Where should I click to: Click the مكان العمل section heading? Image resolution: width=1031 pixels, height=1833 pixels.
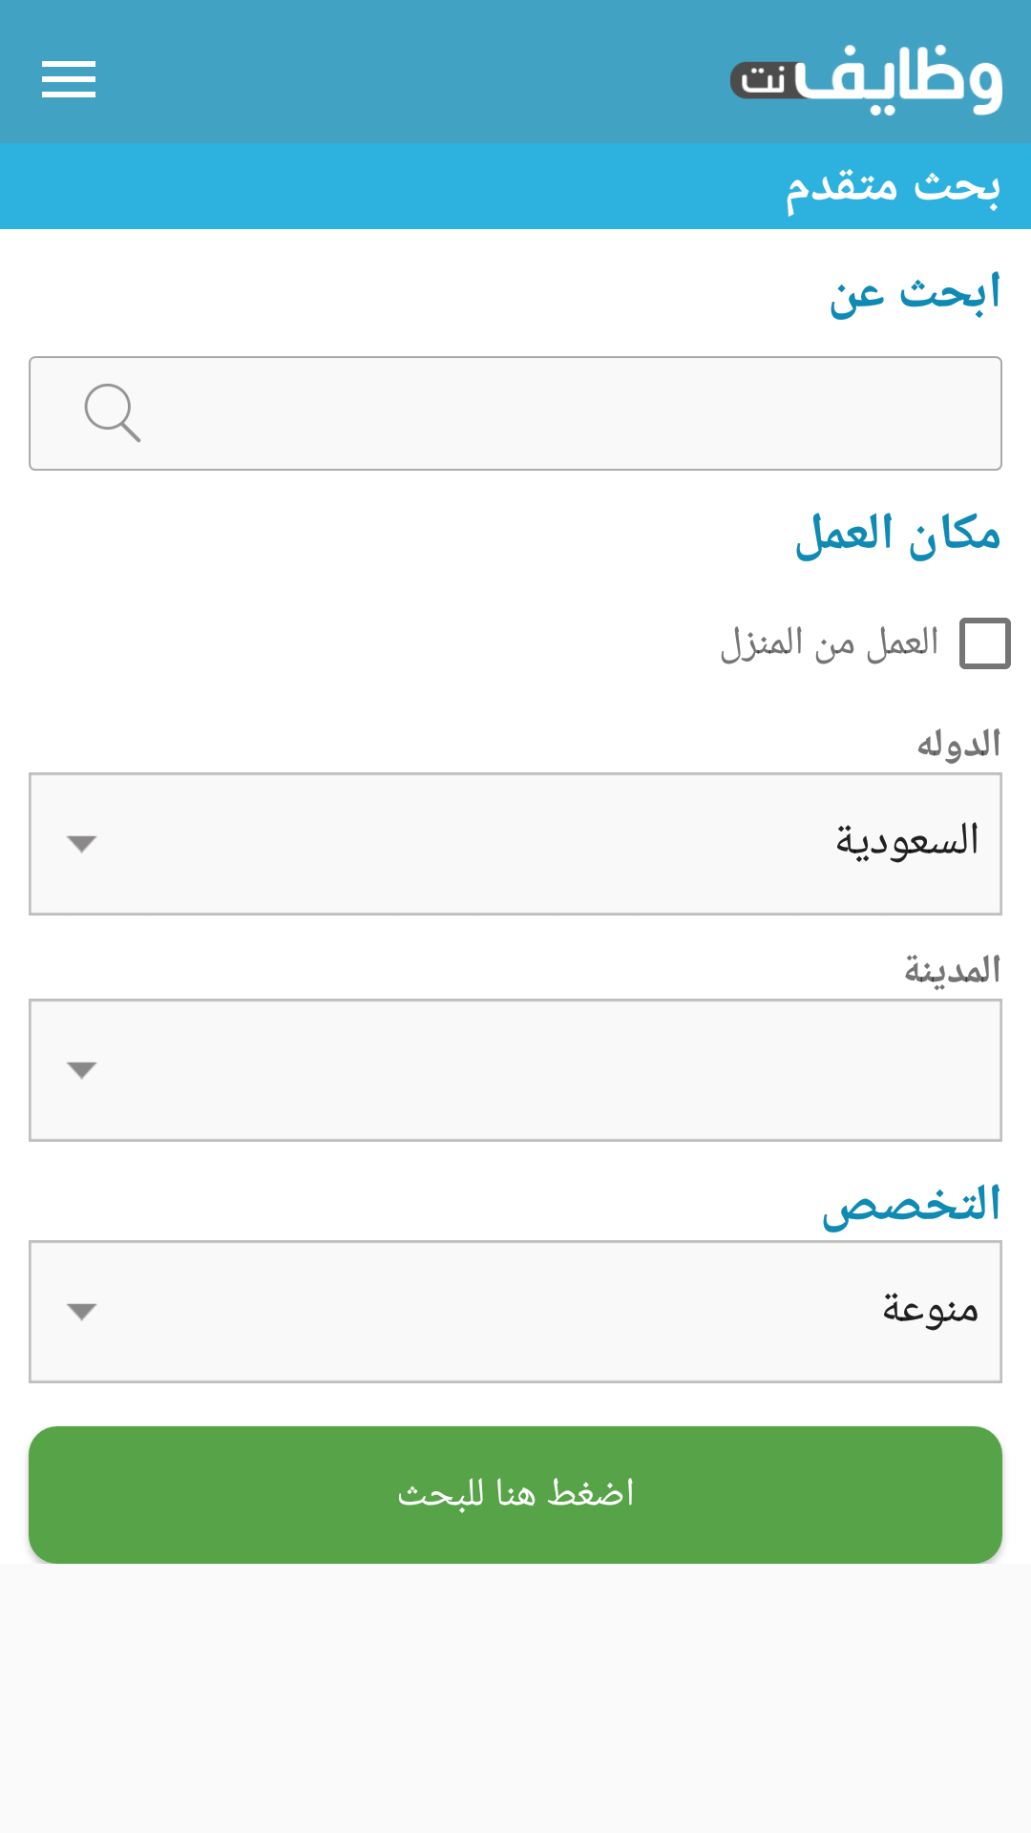(x=897, y=534)
